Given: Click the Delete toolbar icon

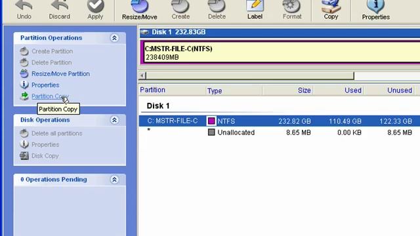Looking at the screenshot, I should [x=217, y=7].
